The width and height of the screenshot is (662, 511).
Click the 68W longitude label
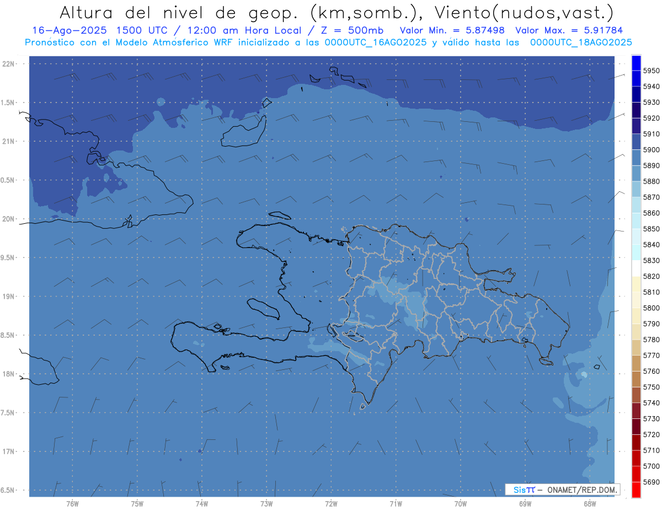point(590,504)
